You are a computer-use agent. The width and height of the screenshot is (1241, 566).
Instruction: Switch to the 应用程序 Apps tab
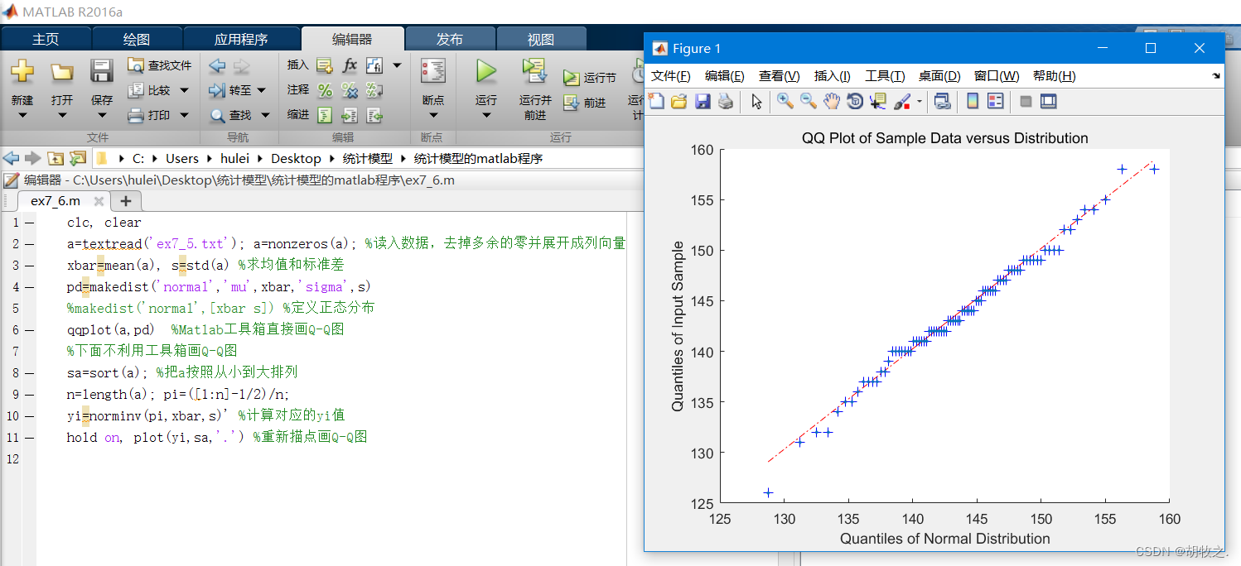241,39
